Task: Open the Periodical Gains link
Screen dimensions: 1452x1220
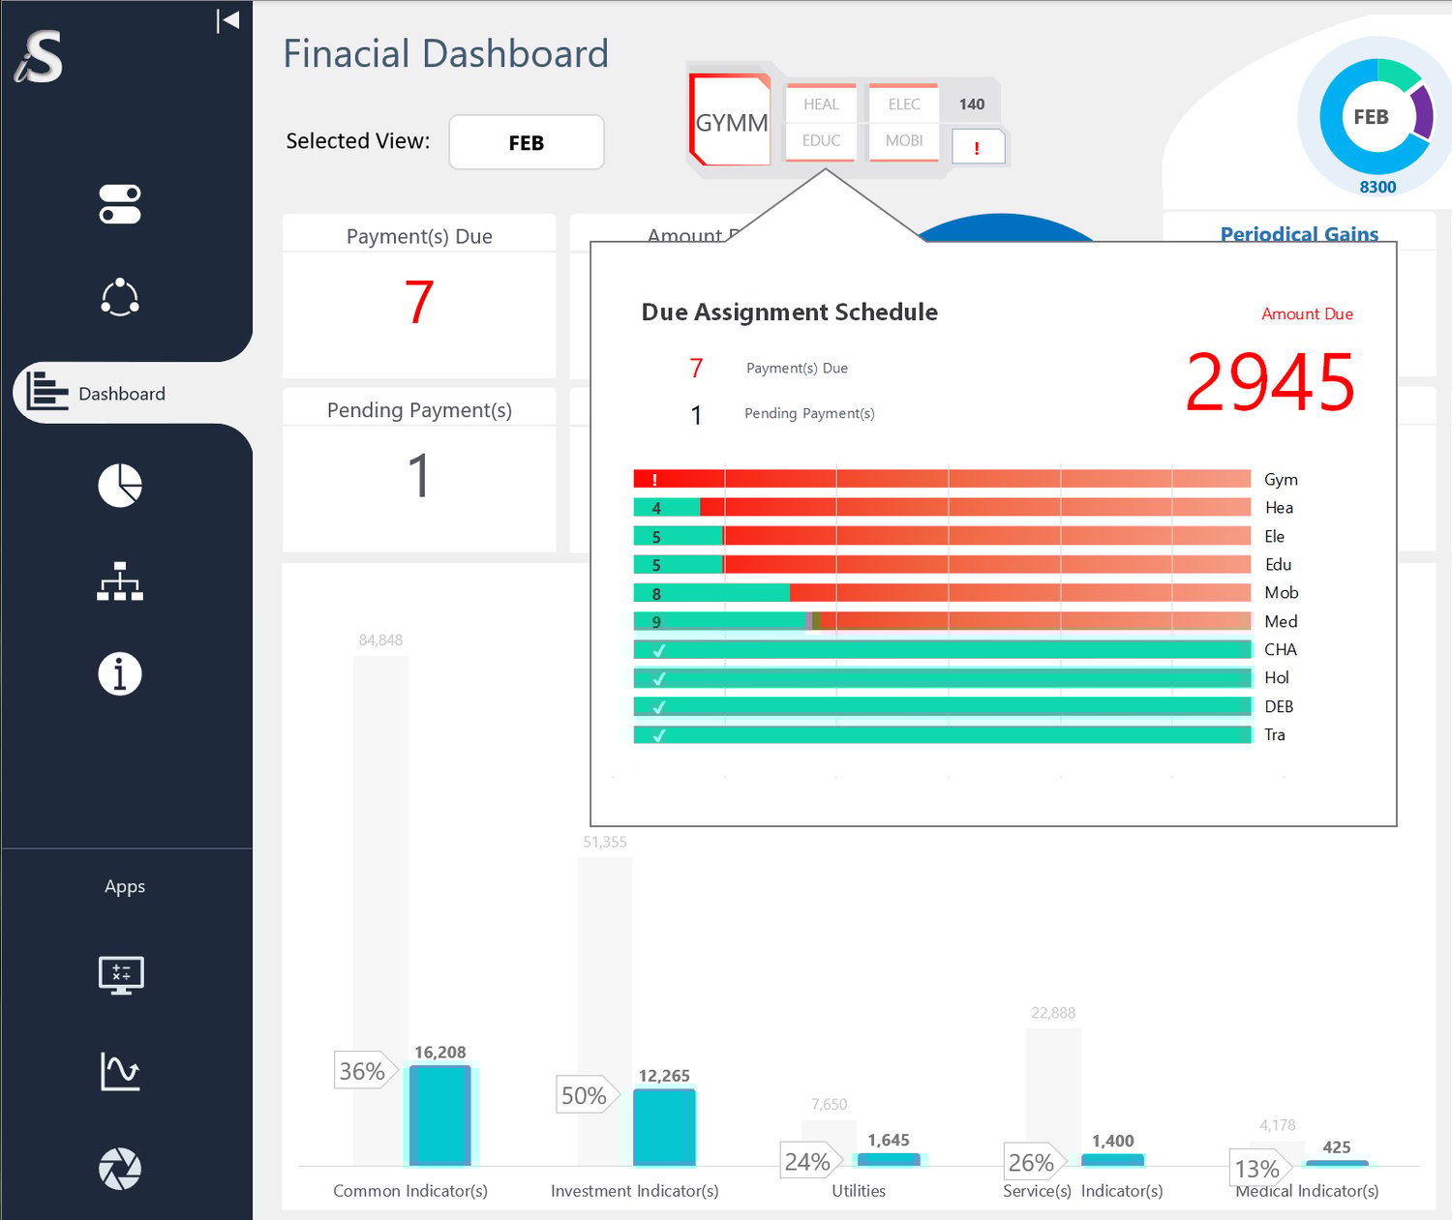Action: [1299, 234]
